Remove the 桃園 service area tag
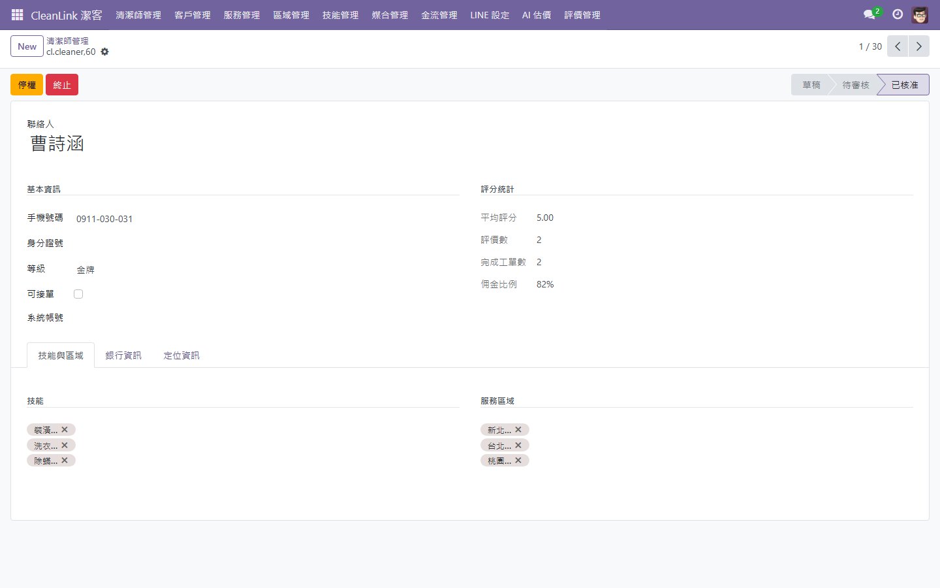The height and width of the screenshot is (588, 940). click(518, 461)
